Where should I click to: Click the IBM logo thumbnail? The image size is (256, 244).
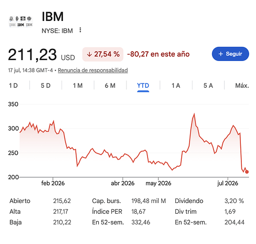coord(21,21)
